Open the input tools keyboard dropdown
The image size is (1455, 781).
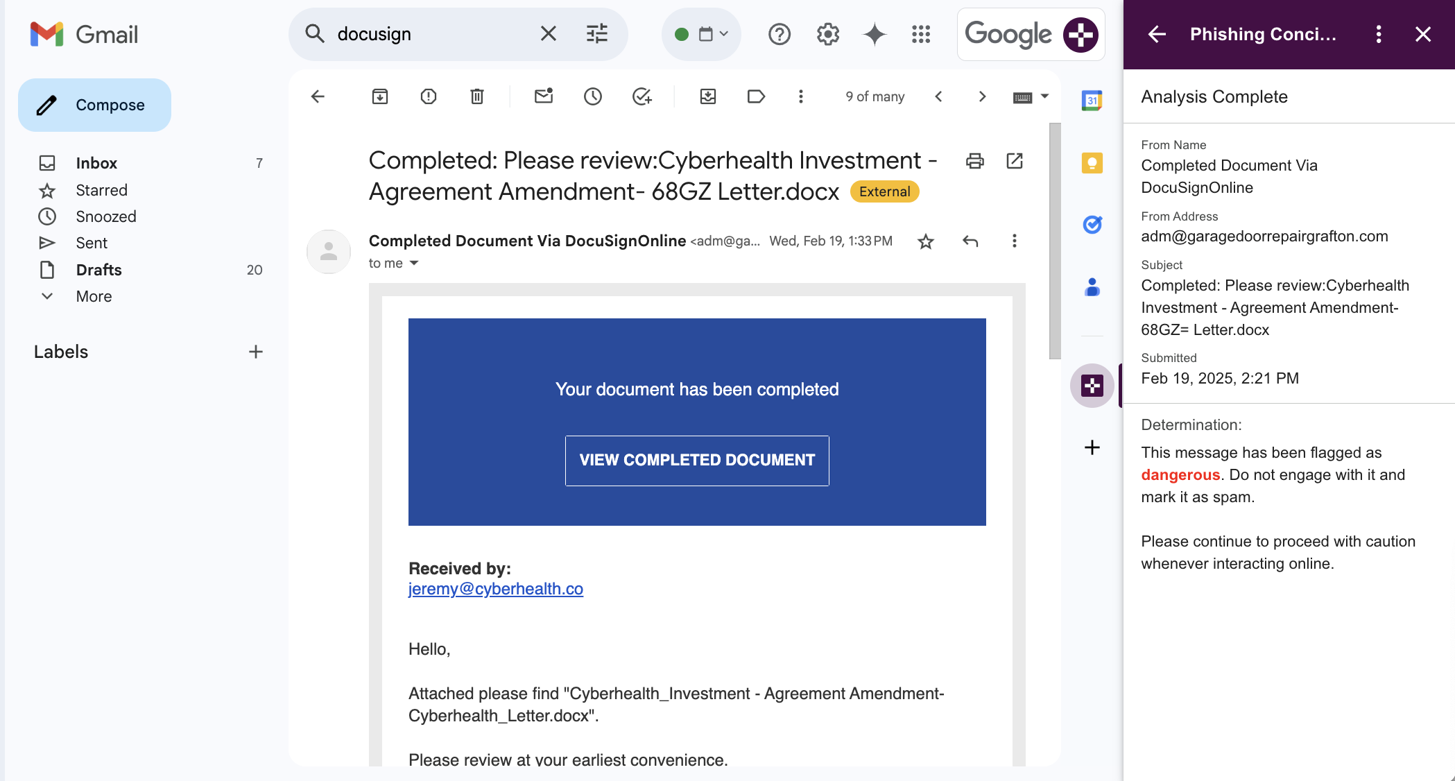[x=1044, y=96]
